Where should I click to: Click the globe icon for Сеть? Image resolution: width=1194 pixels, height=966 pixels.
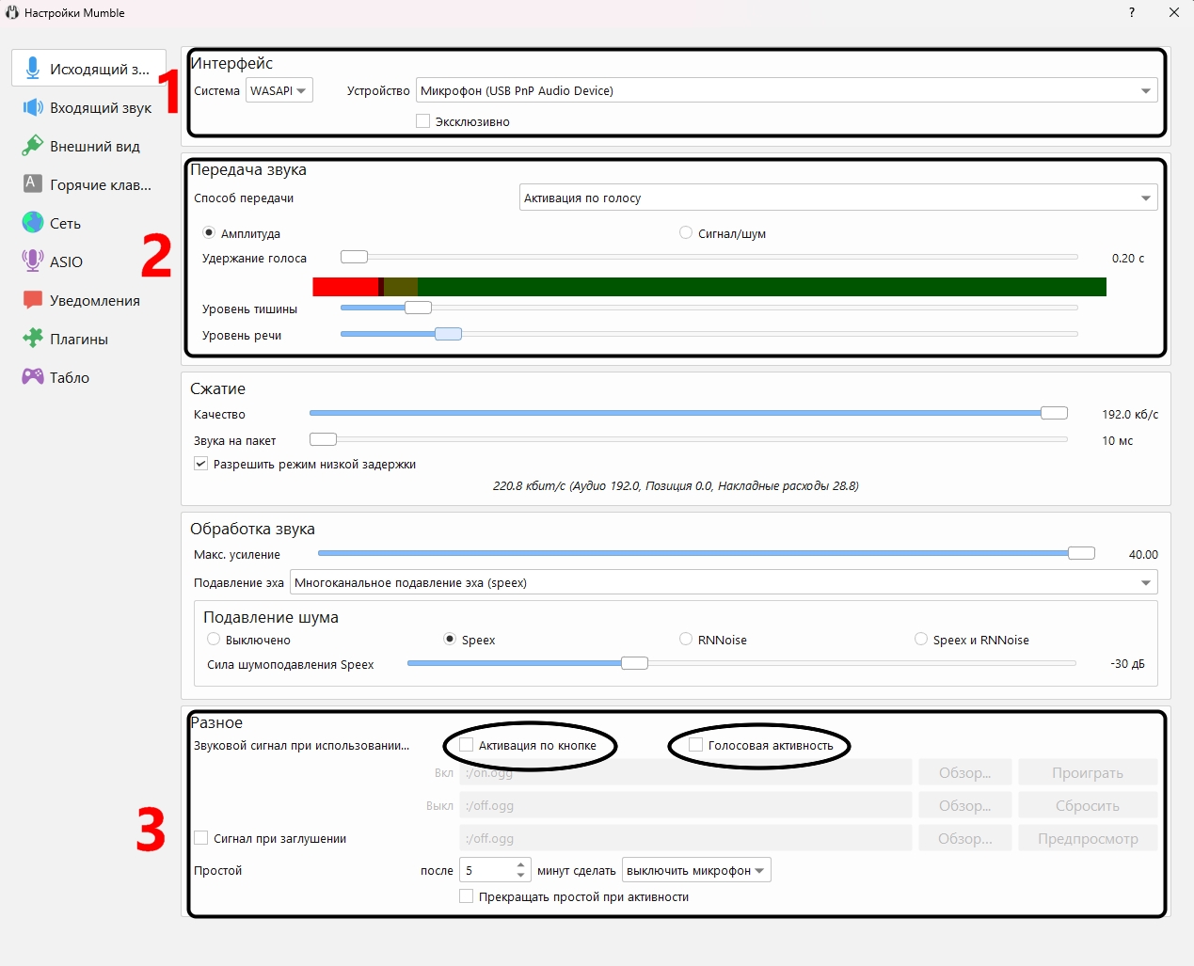point(33,222)
